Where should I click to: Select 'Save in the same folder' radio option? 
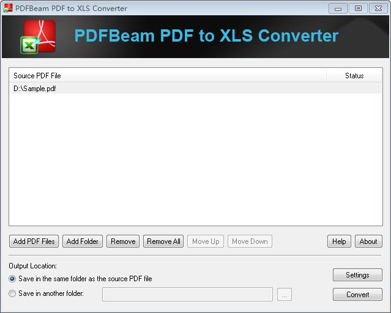12,279
